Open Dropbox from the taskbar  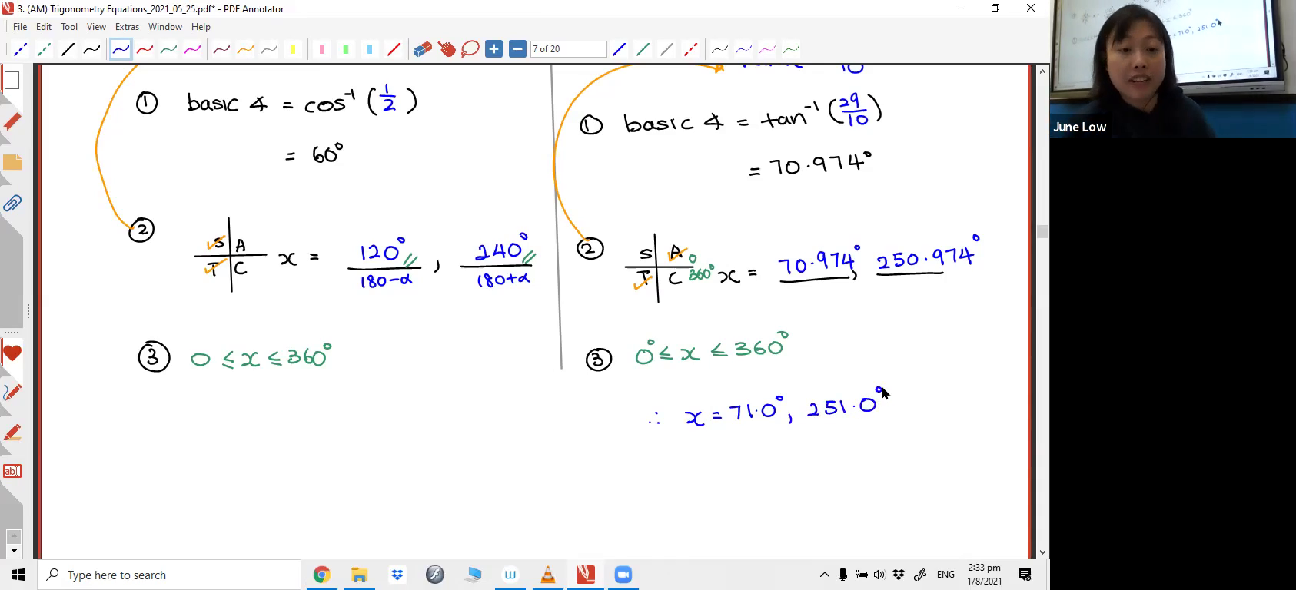pyautogui.click(x=397, y=575)
